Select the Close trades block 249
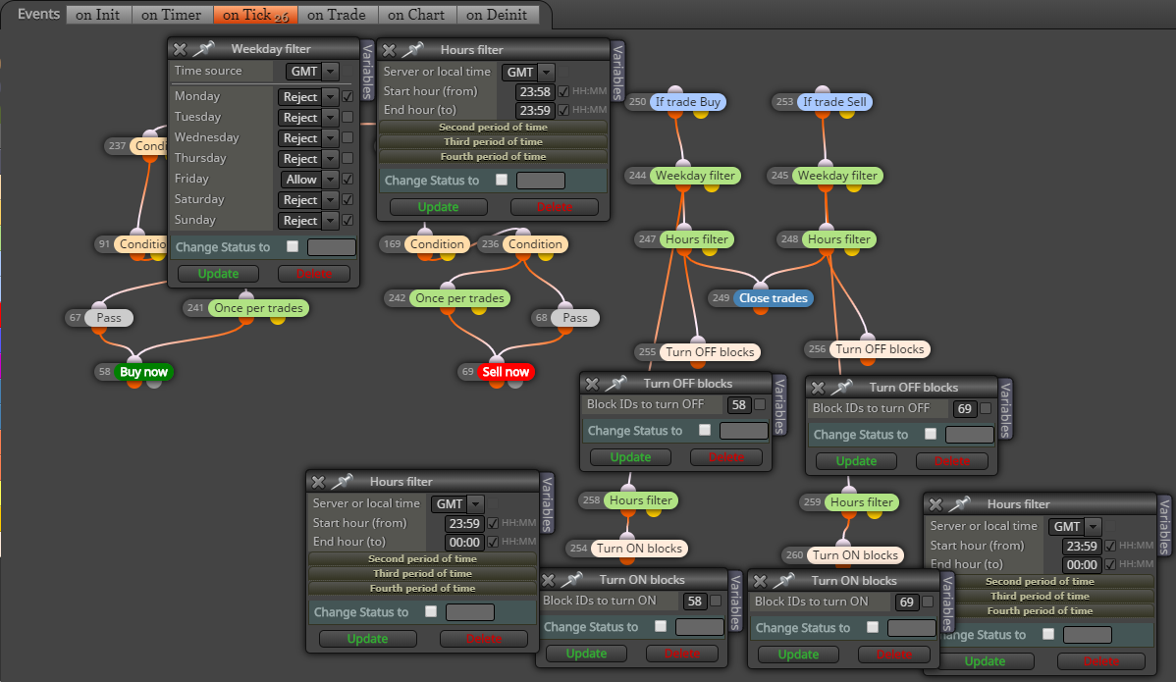The image size is (1176, 682). click(774, 298)
